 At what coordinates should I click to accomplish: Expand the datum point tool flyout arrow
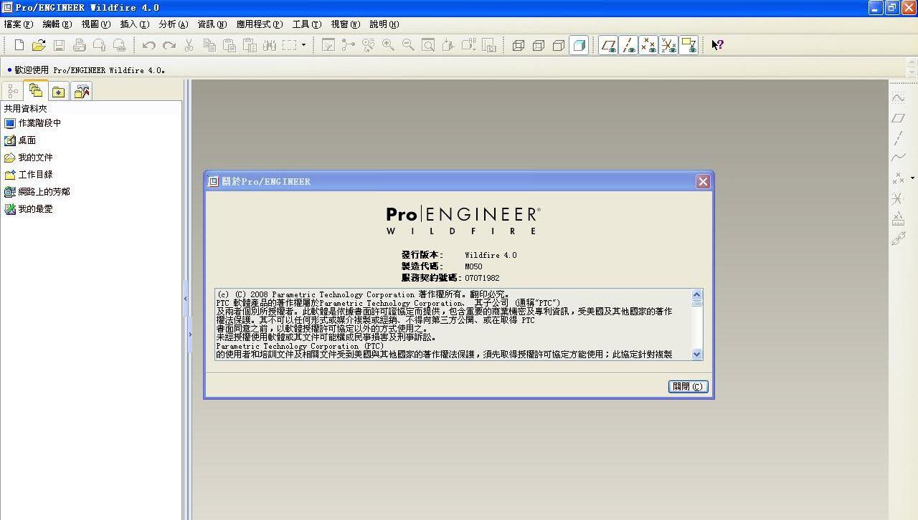click(912, 178)
